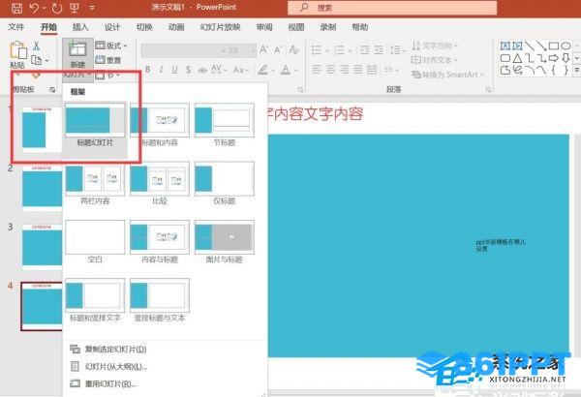Click 转换为 SmartArt button

point(448,75)
